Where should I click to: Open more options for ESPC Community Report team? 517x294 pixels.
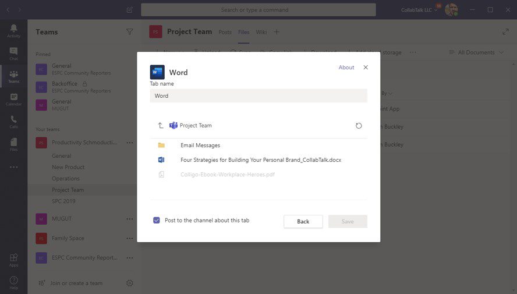[130, 258]
